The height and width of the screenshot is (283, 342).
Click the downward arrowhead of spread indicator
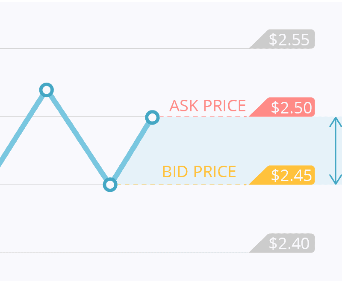pos(336,179)
